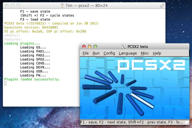Click 'Loading plugins...' line in Terminal

(22, 44)
